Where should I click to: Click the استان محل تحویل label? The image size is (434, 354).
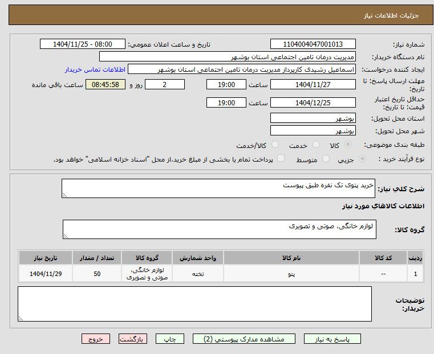point(398,118)
